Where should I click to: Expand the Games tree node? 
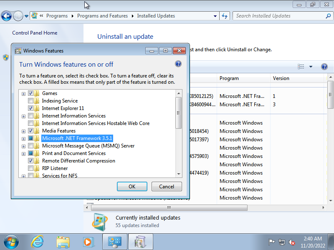[23, 94]
